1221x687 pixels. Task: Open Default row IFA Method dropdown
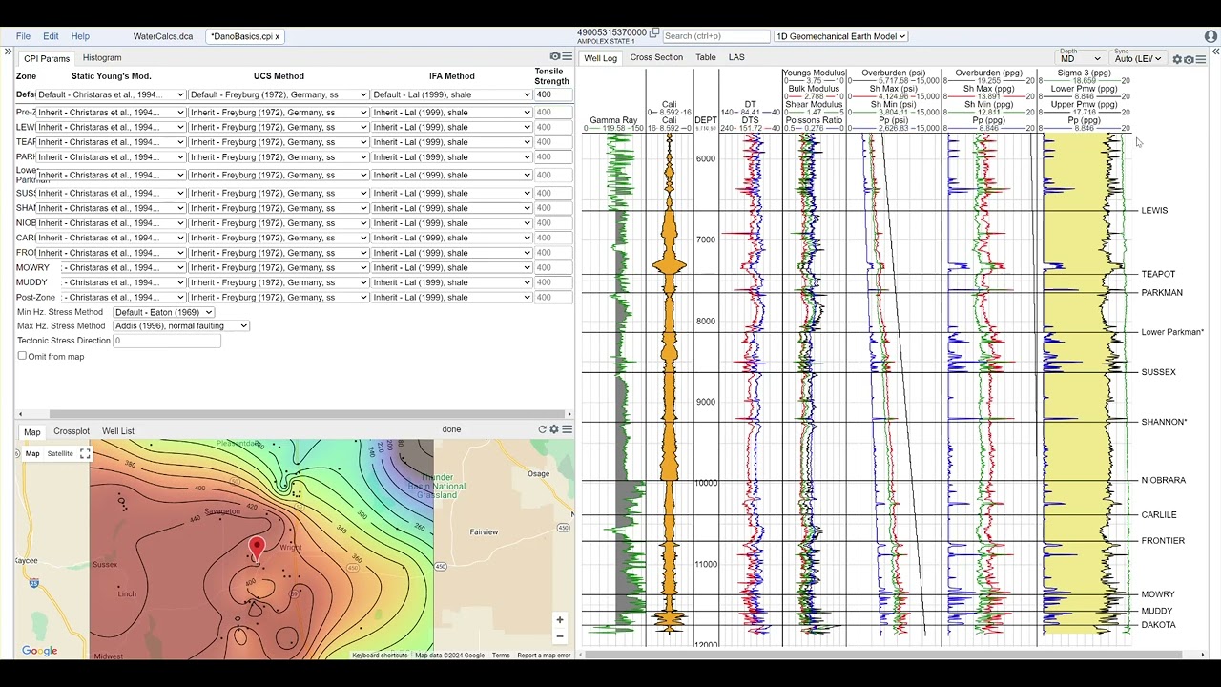click(451, 94)
